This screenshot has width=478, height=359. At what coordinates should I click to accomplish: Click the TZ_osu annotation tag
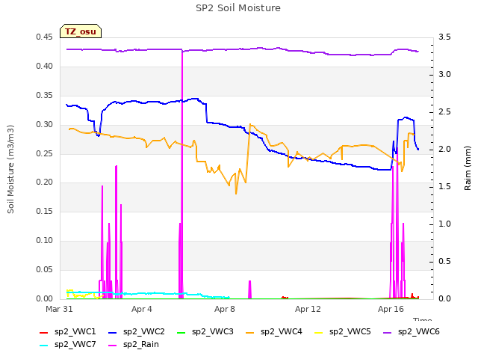(x=81, y=31)
